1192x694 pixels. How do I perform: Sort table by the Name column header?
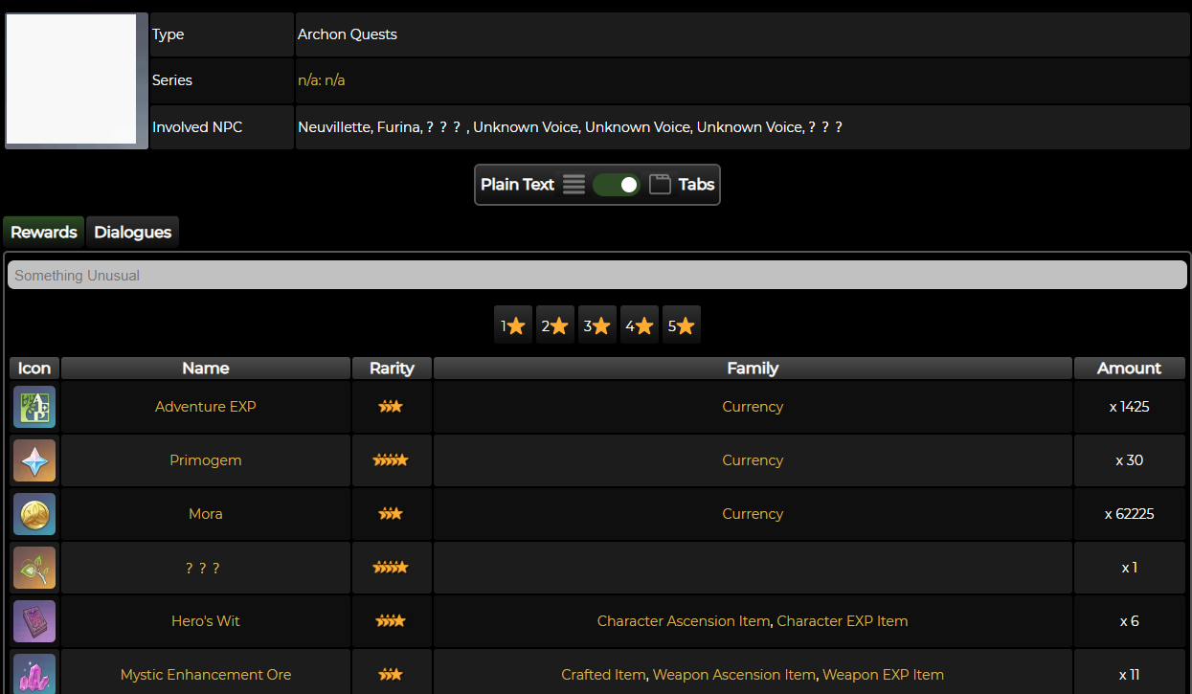pos(206,369)
